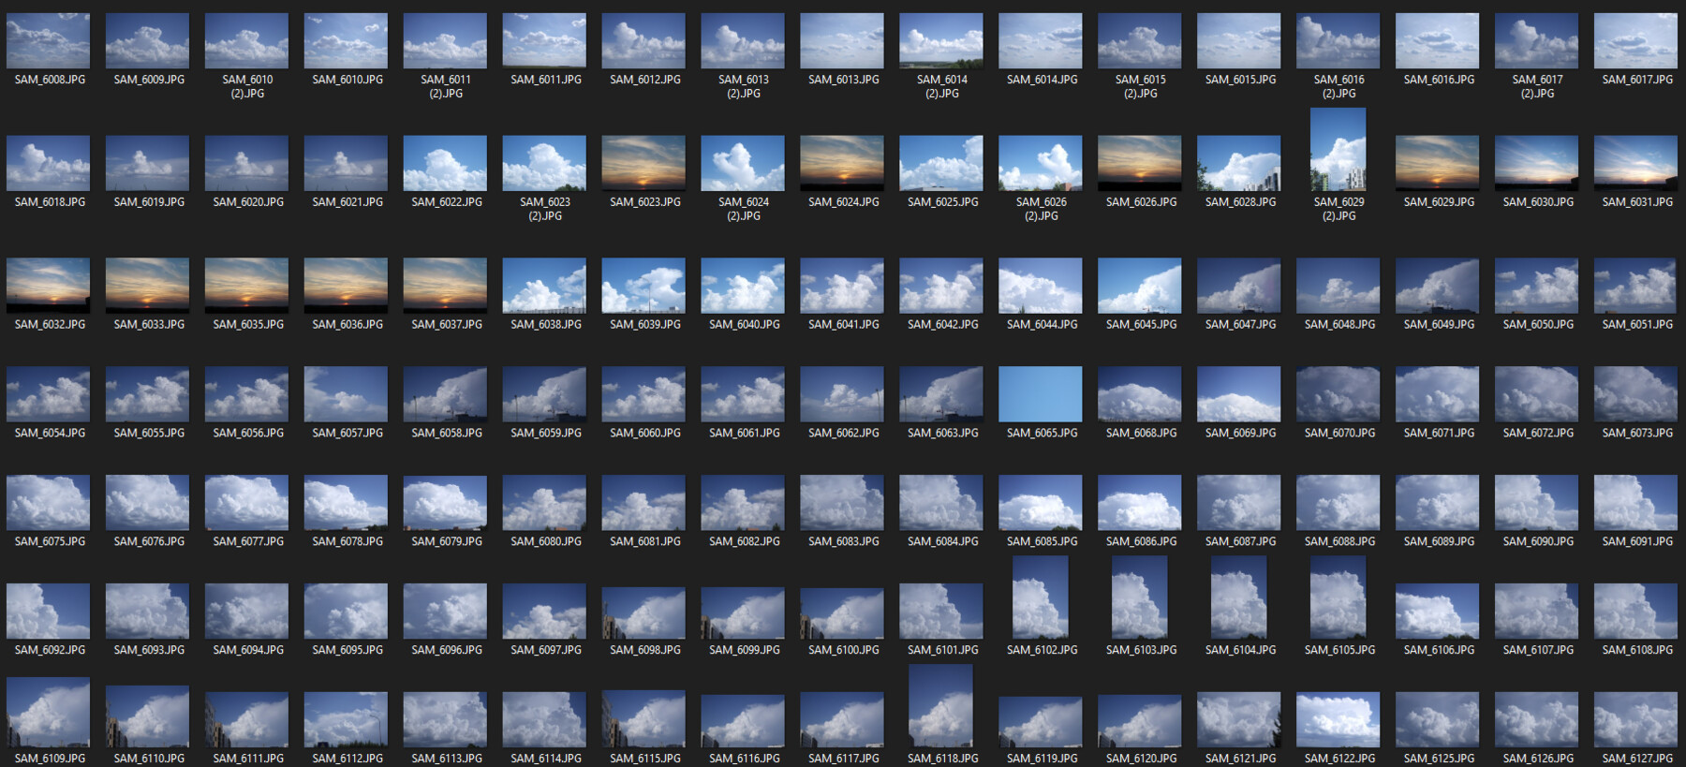Select the label SAM_6088.JPG
Image resolution: width=1686 pixels, height=767 pixels.
pyautogui.click(x=1340, y=542)
